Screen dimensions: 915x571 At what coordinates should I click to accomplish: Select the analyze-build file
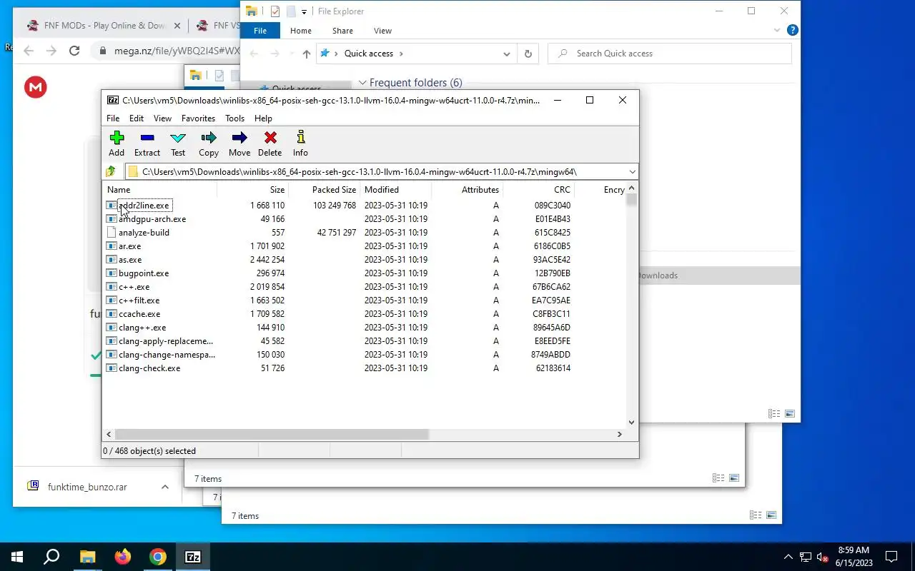[144, 233]
